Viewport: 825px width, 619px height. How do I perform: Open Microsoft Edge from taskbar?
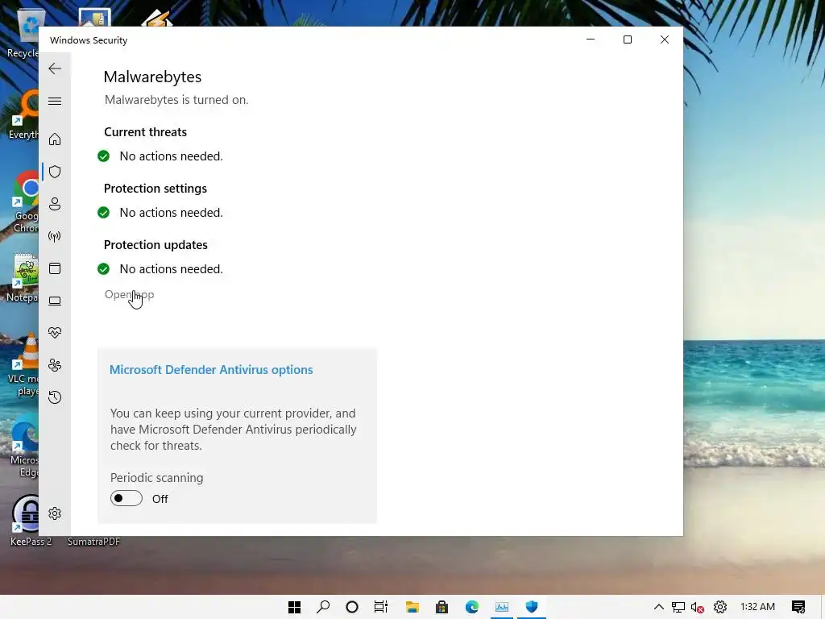click(x=472, y=607)
